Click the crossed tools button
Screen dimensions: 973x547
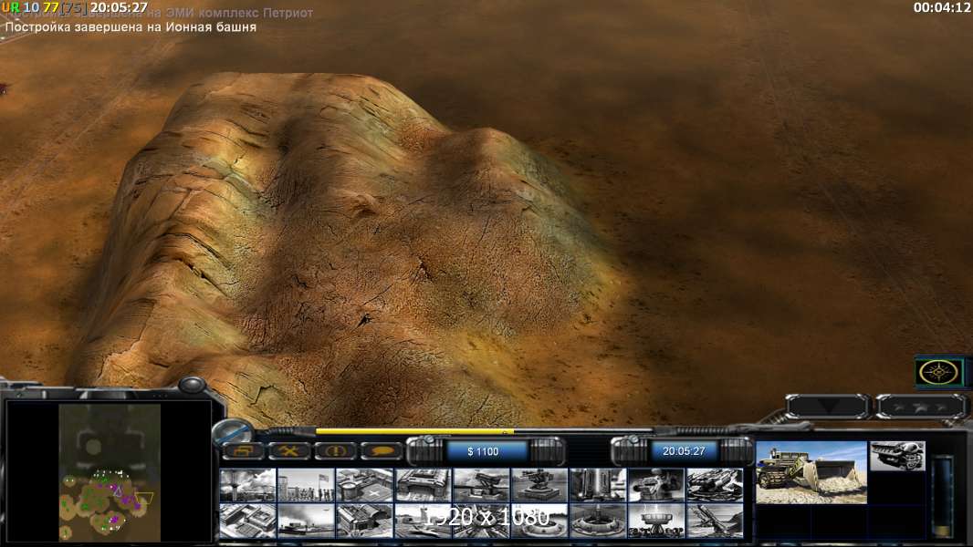(x=289, y=451)
